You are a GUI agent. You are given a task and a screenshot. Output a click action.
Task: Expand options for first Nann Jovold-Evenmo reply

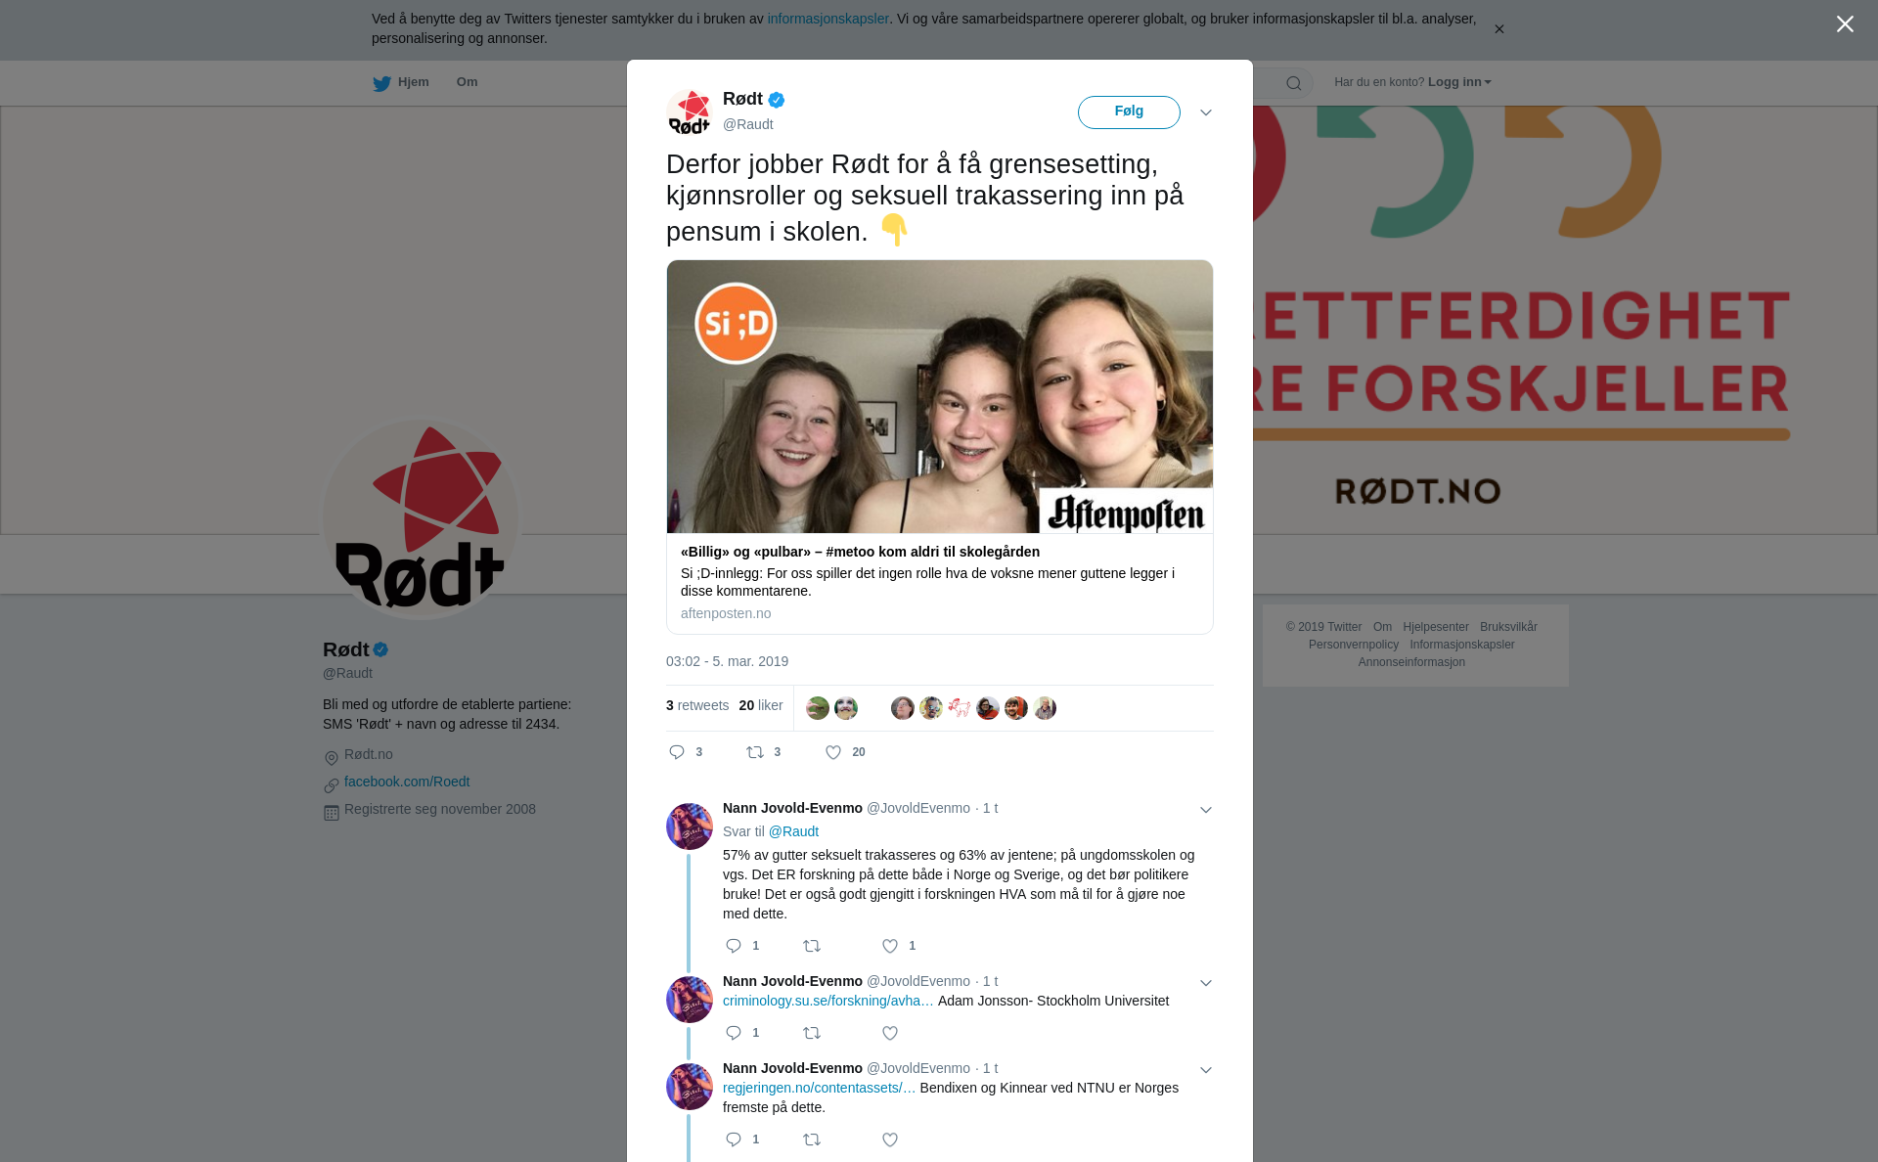(x=1206, y=810)
